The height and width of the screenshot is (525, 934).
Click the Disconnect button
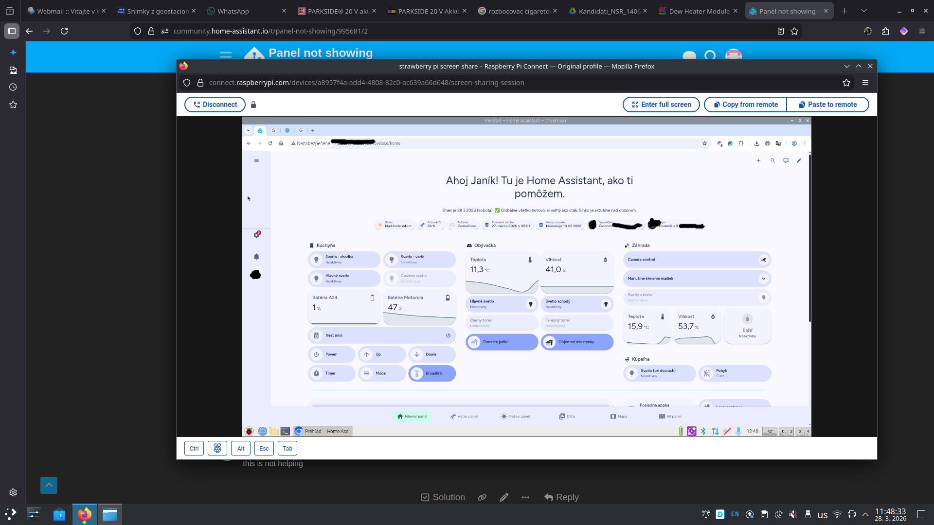point(215,105)
